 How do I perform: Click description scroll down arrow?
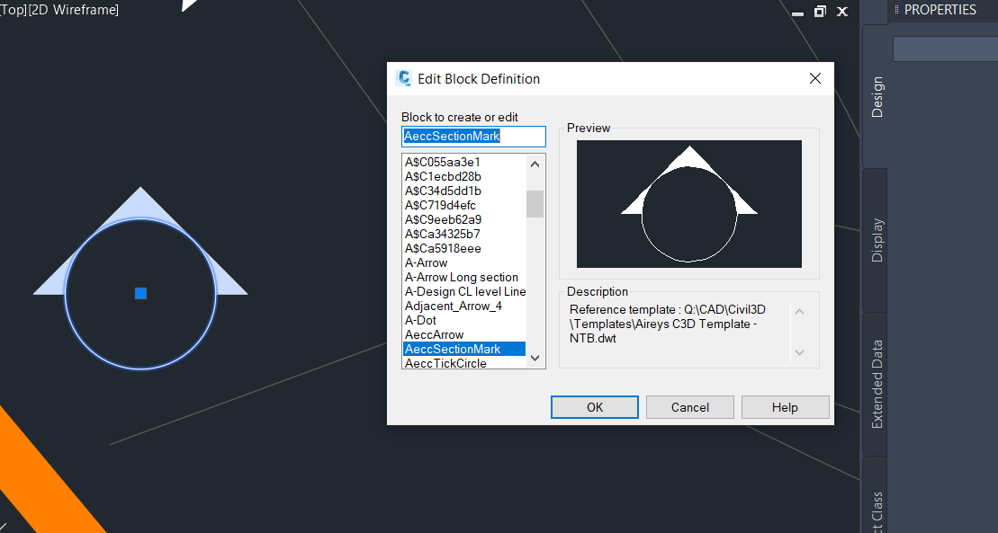[799, 352]
